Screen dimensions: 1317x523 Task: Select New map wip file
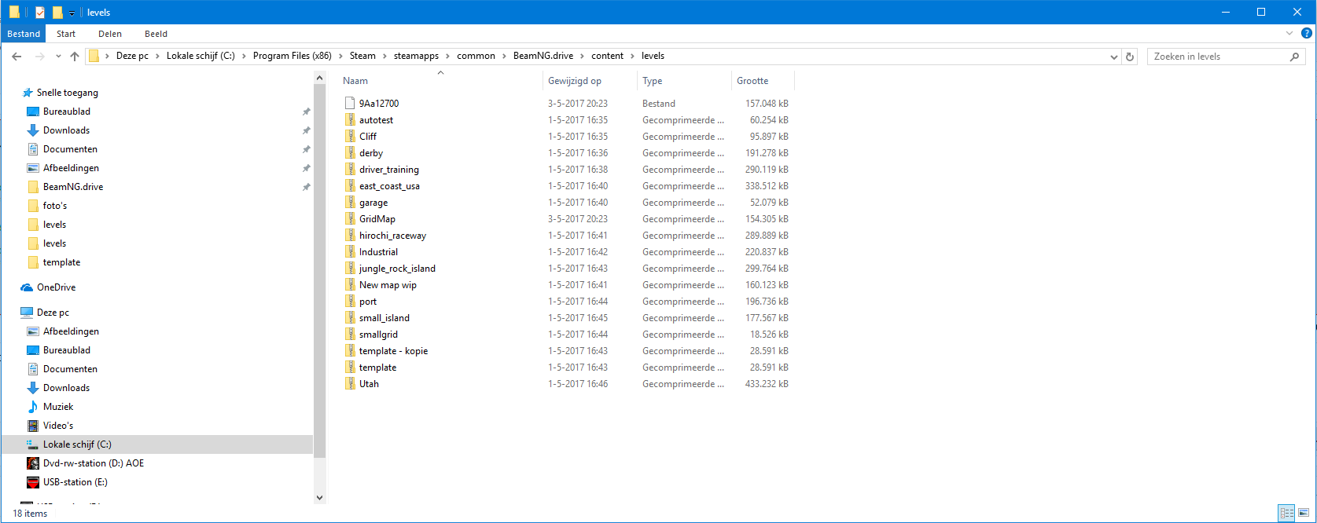point(388,285)
